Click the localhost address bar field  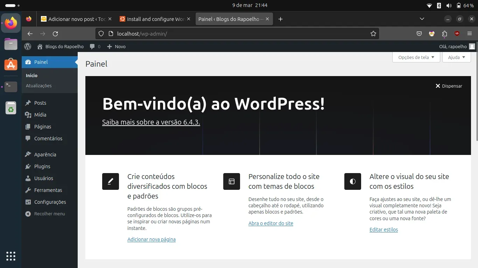[x=238, y=34]
